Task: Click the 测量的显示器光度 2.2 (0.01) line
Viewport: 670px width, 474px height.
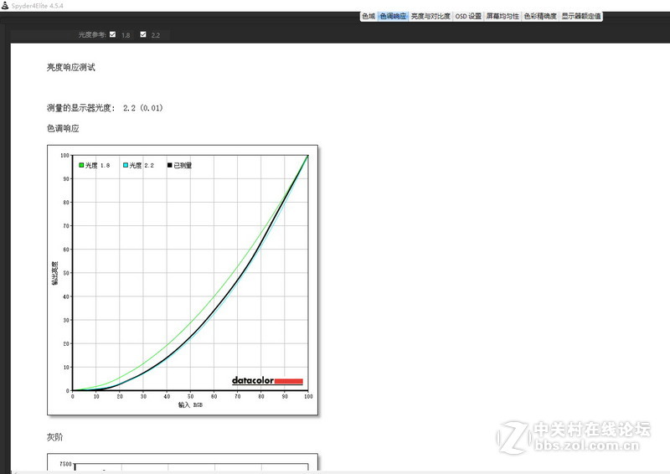Action: [105, 108]
